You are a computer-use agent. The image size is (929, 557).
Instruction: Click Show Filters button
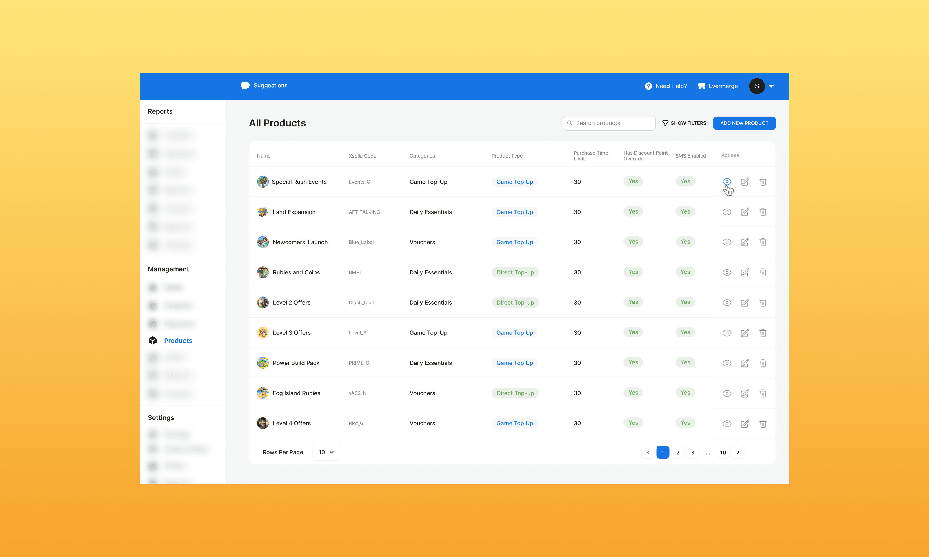tap(684, 123)
